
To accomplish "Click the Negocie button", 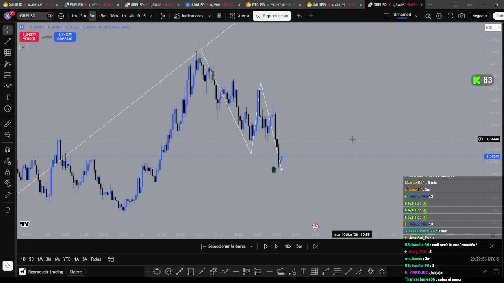I will click(479, 16).
